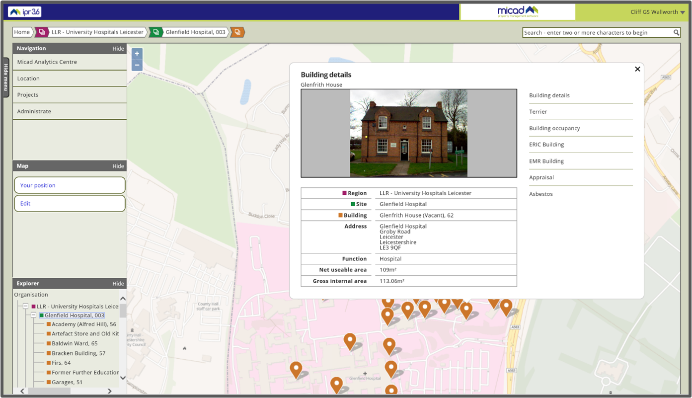This screenshot has height=398, width=692.
Task: Open the Asbestos section of building details
Action: click(541, 194)
